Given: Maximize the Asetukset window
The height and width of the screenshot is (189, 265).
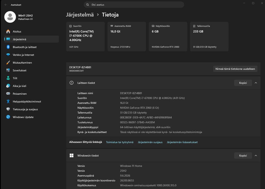Looking at the screenshot, I should 253,3.
